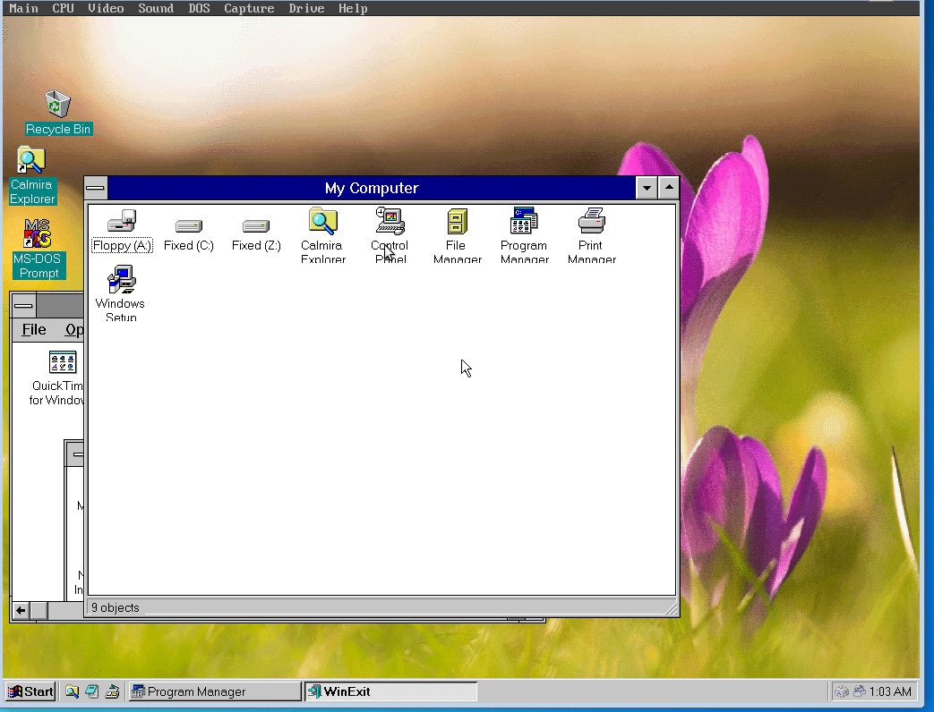Open the emulator Help menu
934x712 pixels.
353,8
